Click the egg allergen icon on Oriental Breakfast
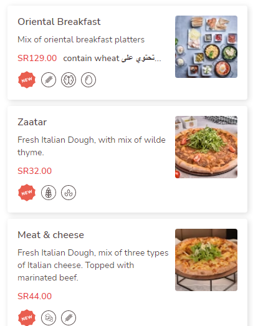The width and height of the screenshot is (253, 326). 88,80
